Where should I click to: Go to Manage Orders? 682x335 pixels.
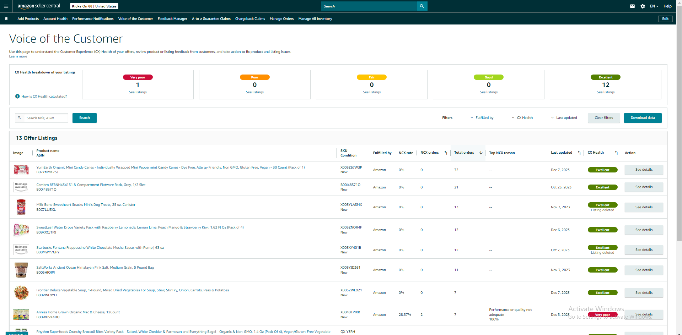pyautogui.click(x=281, y=19)
